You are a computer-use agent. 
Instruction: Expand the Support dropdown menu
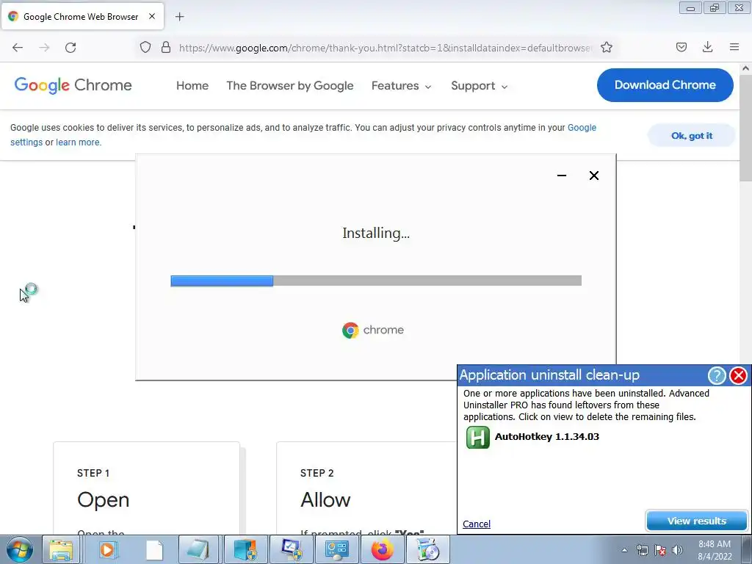[x=479, y=86]
